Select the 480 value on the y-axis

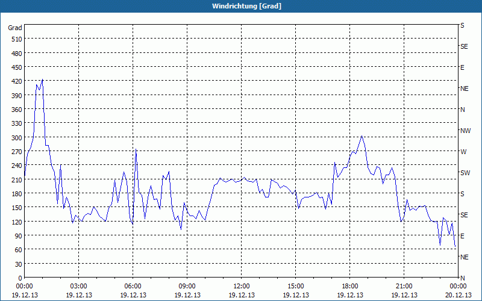pyautogui.click(x=17, y=54)
